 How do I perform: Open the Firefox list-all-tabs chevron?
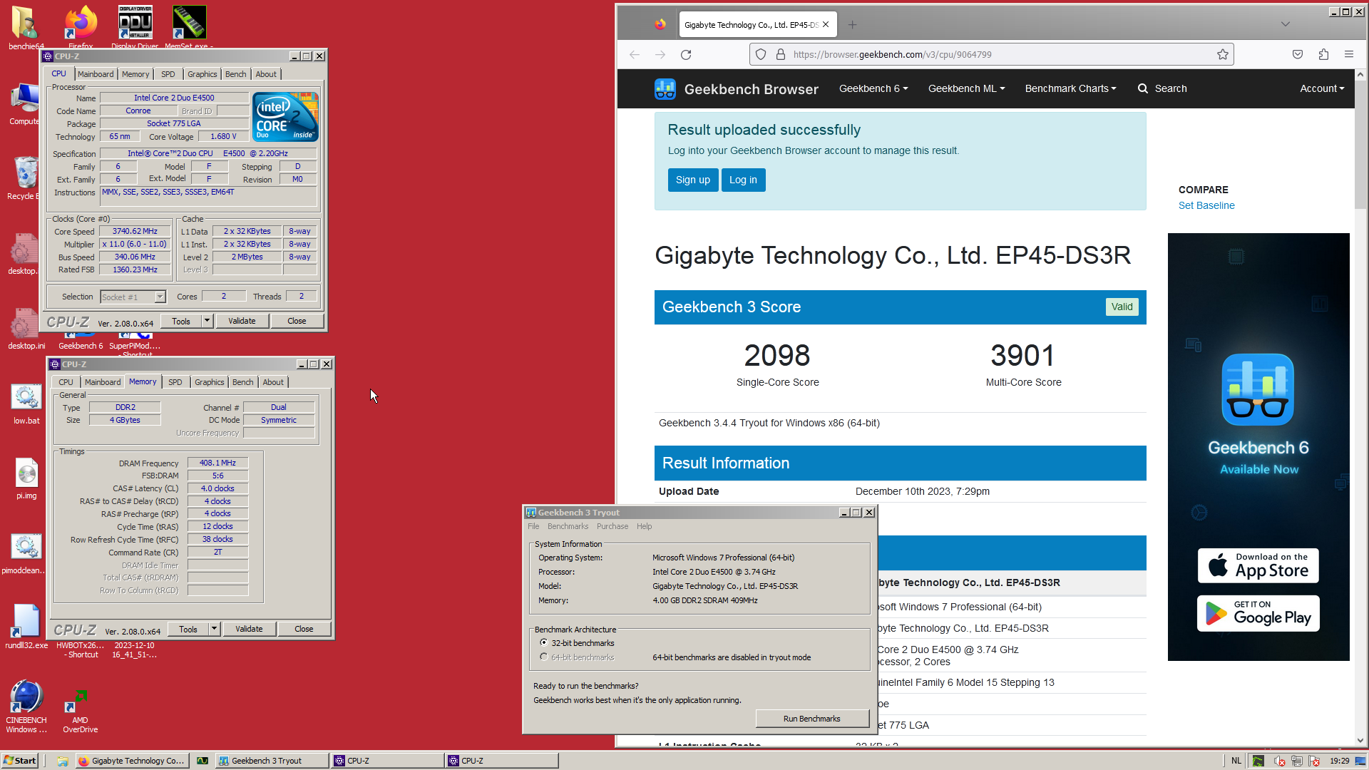[1285, 24]
